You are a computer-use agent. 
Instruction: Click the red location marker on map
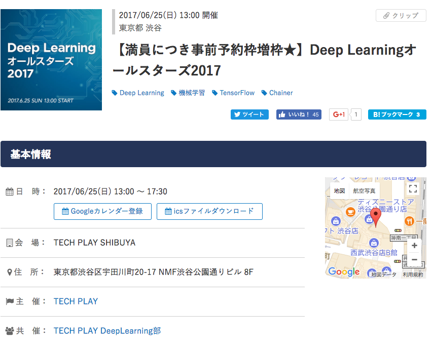point(376,217)
